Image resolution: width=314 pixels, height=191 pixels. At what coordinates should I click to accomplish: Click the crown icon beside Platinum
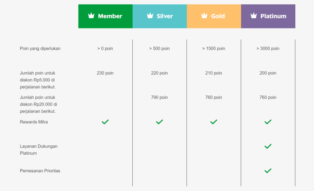click(254, 16)
